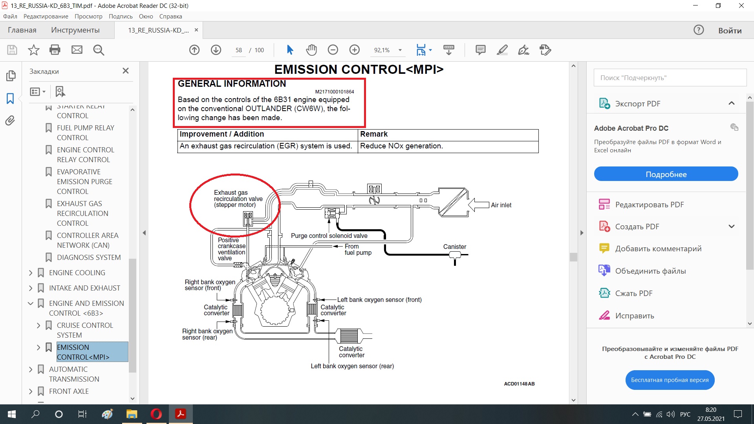This screenshot has height=424, width=754.
Task: Select the highlight text pen tool
Action: coord(502,50)
